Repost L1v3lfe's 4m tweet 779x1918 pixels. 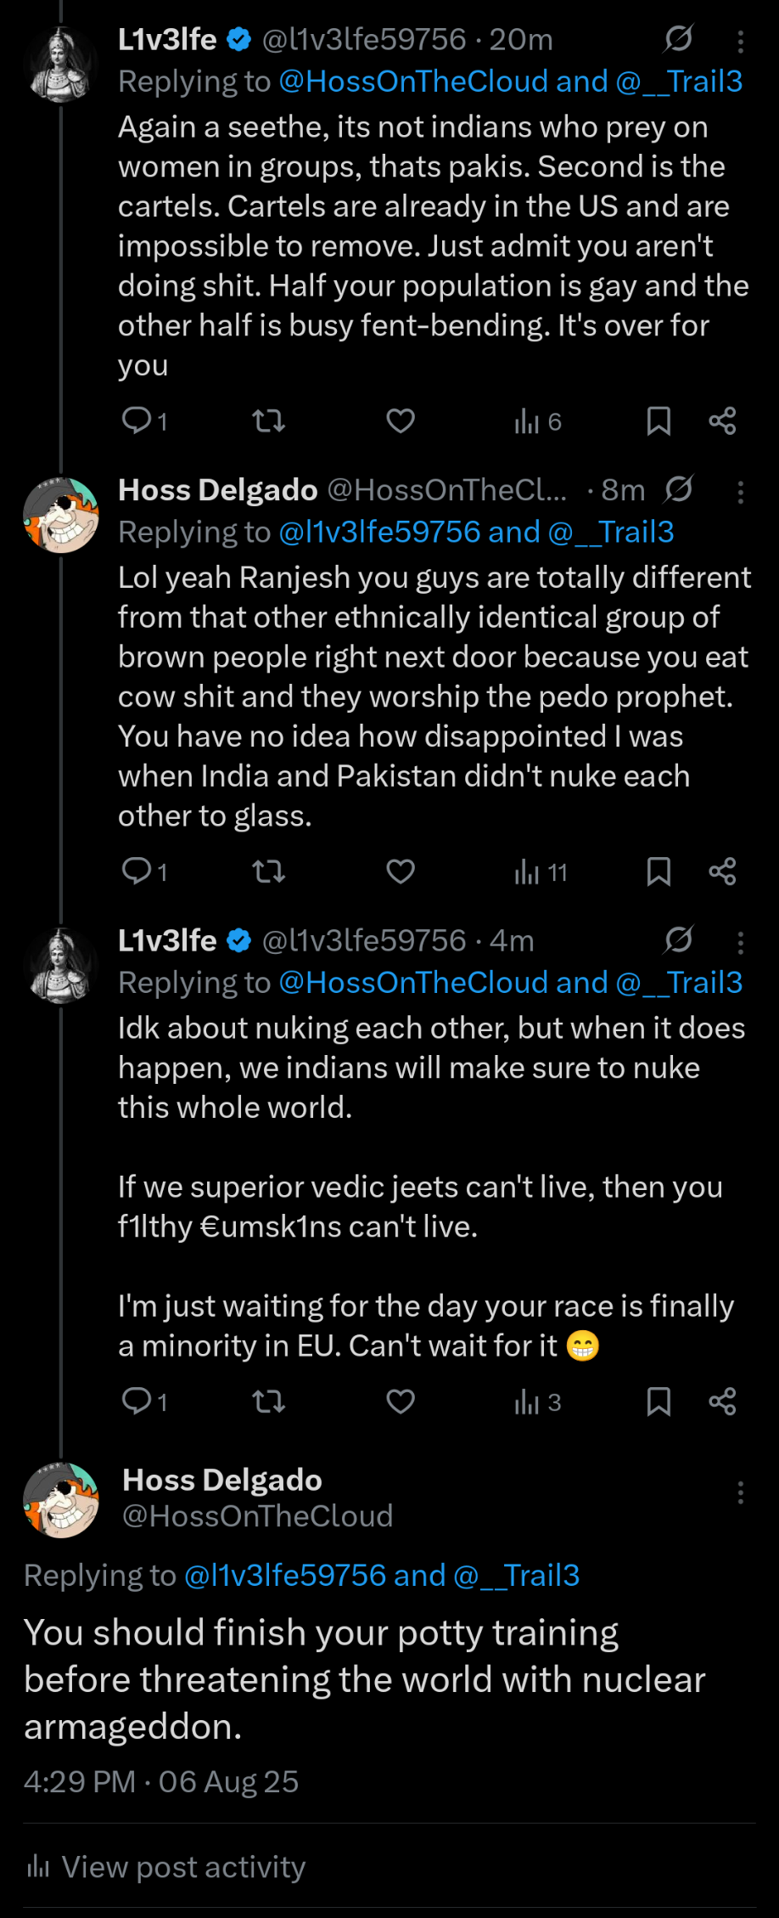coord(269,1401)
